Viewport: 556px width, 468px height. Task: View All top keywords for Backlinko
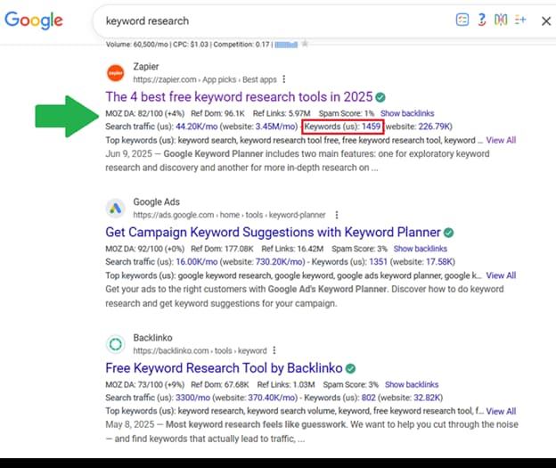tap(501, 411)
